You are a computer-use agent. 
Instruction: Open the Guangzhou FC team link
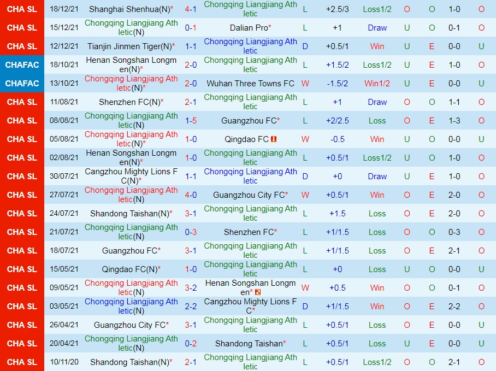click(x=250, y=120)
